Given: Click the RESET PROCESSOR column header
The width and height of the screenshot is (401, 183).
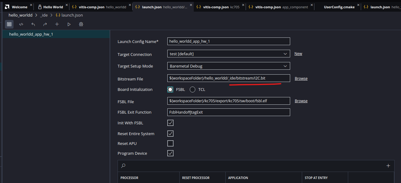Looking at the screenshot, I should click(196, 178).
